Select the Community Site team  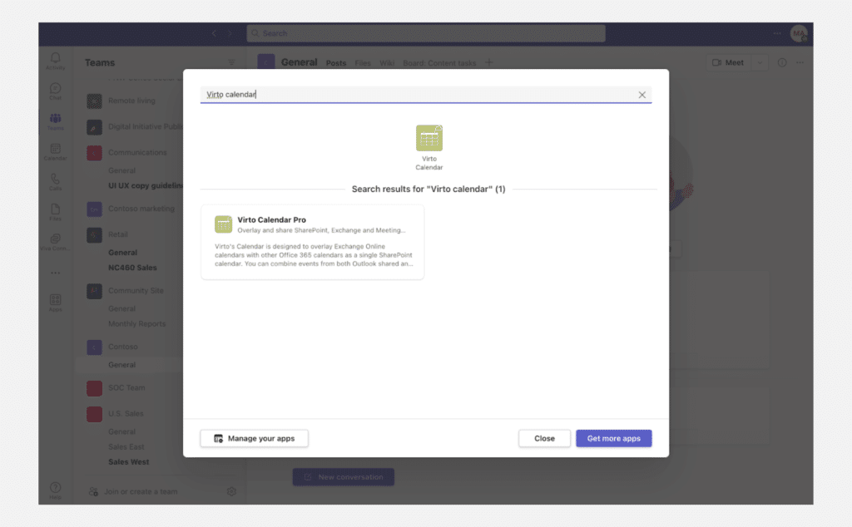tap(136, 291)
